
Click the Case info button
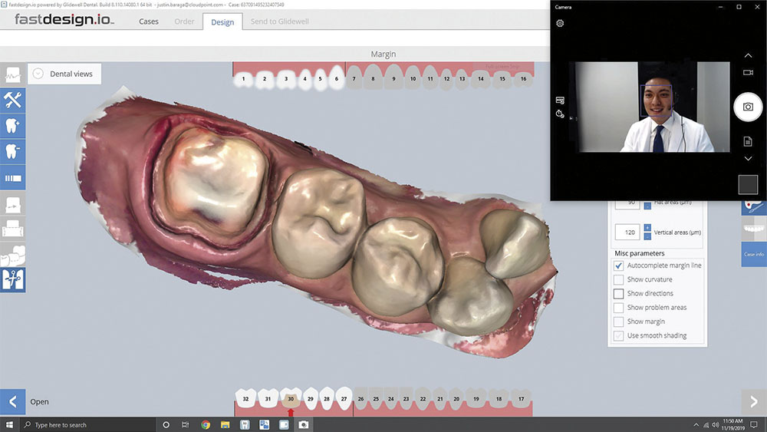coord(753,254)
